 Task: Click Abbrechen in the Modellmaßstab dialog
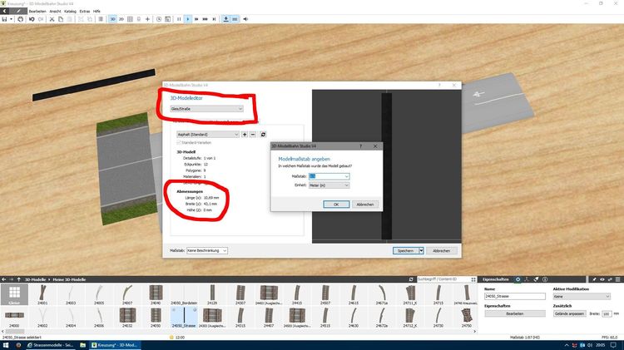(365, 205)
